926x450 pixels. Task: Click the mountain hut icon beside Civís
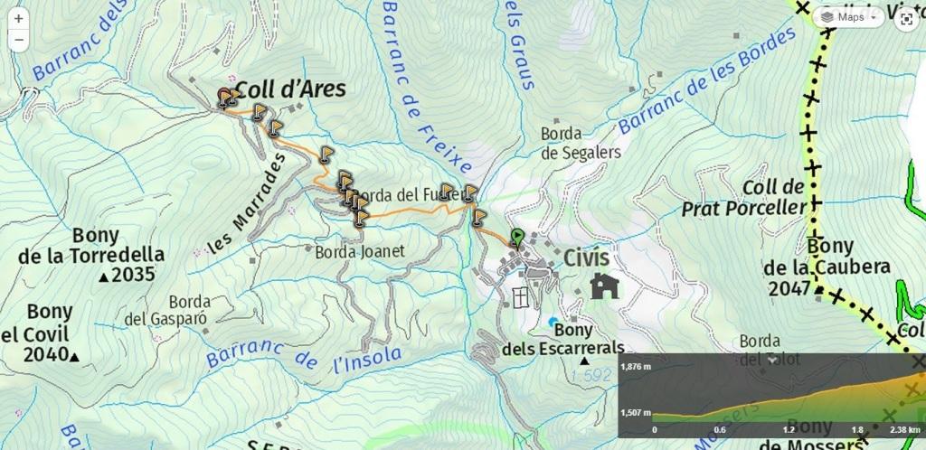[x=604, y=286]
